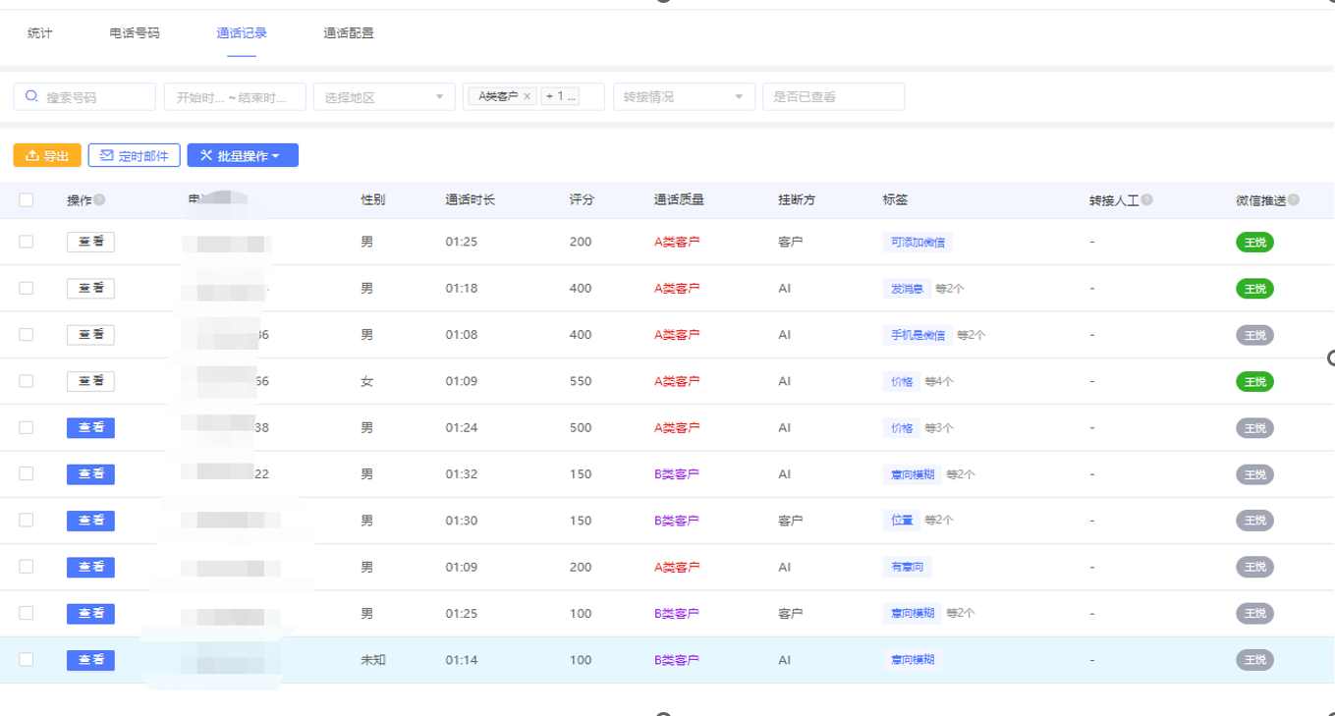Open the 批量操作 dropdown menu
The width and height of the screenshot is (1335, 716).
pyautogui.click(x=242, y=155)
